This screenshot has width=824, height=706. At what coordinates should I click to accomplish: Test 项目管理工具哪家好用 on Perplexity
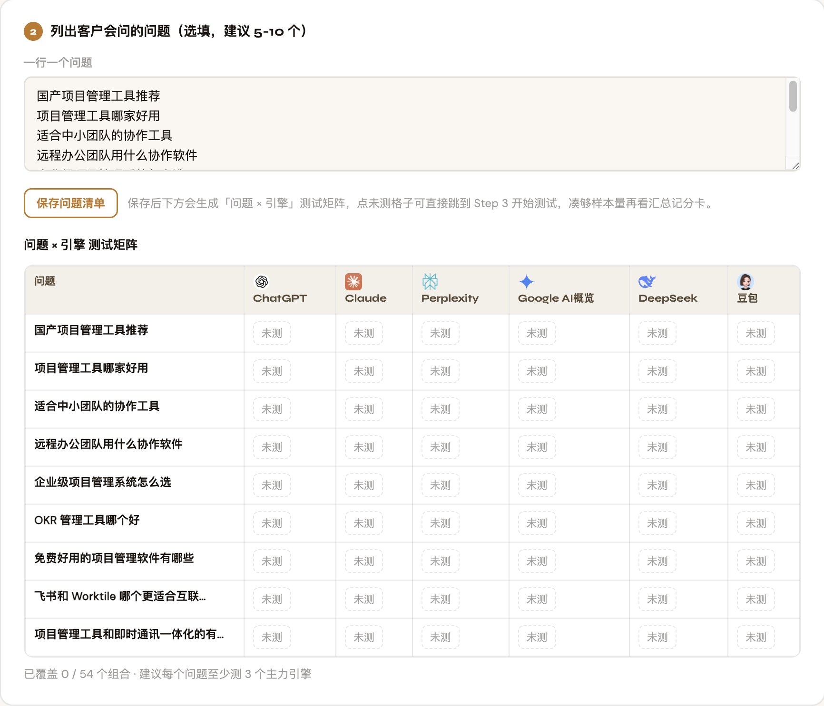click(x=441, y=371)
